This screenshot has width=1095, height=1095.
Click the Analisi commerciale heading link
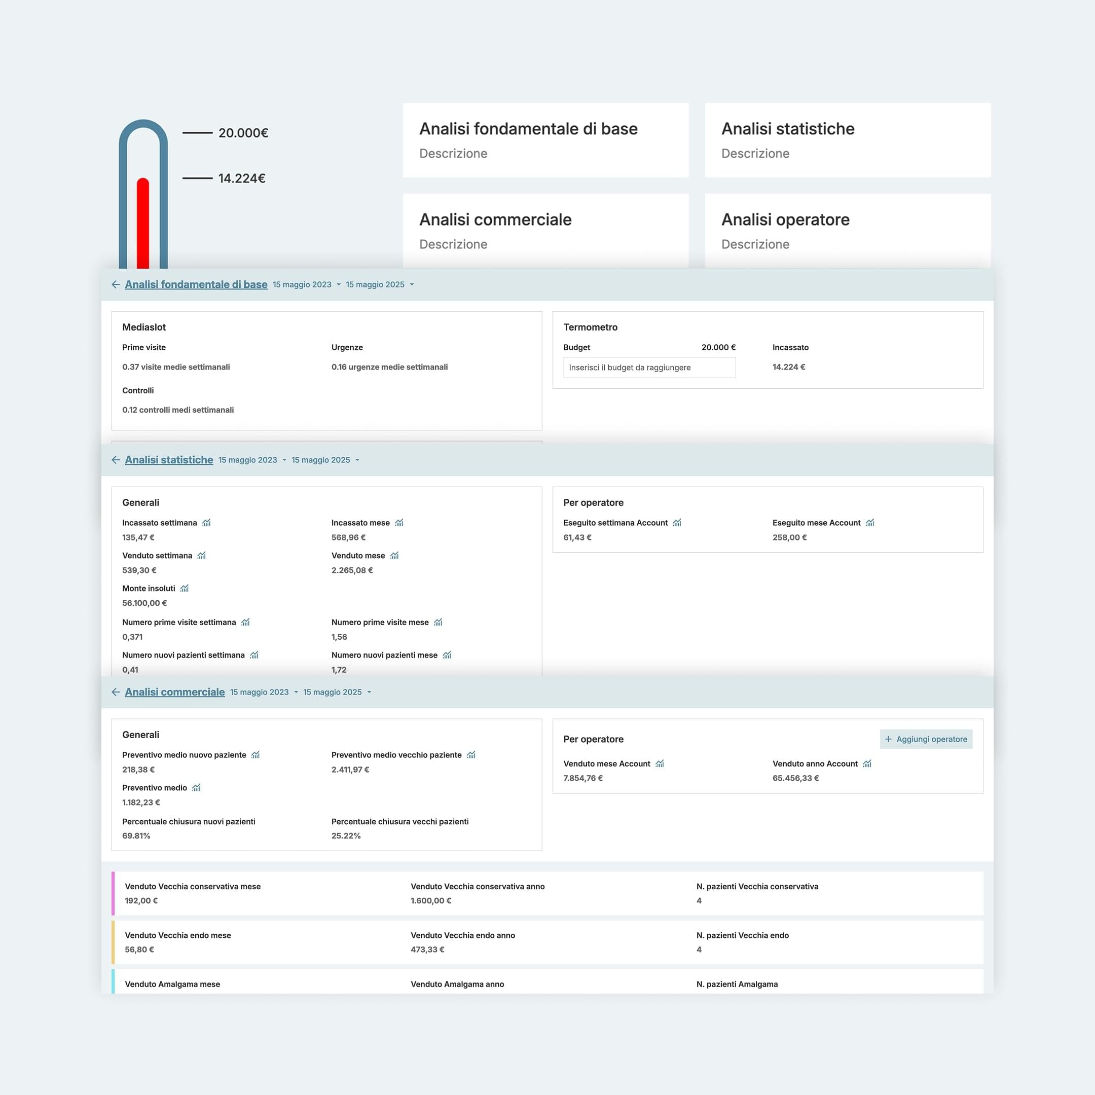point(174,692)
